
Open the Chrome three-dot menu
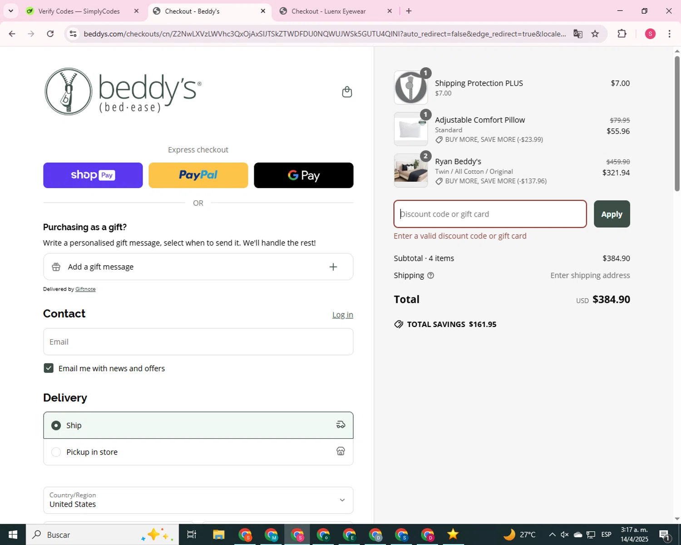point(670,34)
